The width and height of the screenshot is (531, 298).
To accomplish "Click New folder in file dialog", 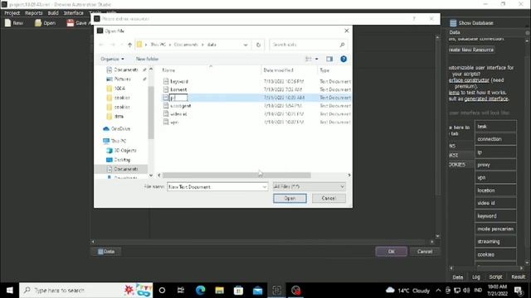I will click(147, 59).
